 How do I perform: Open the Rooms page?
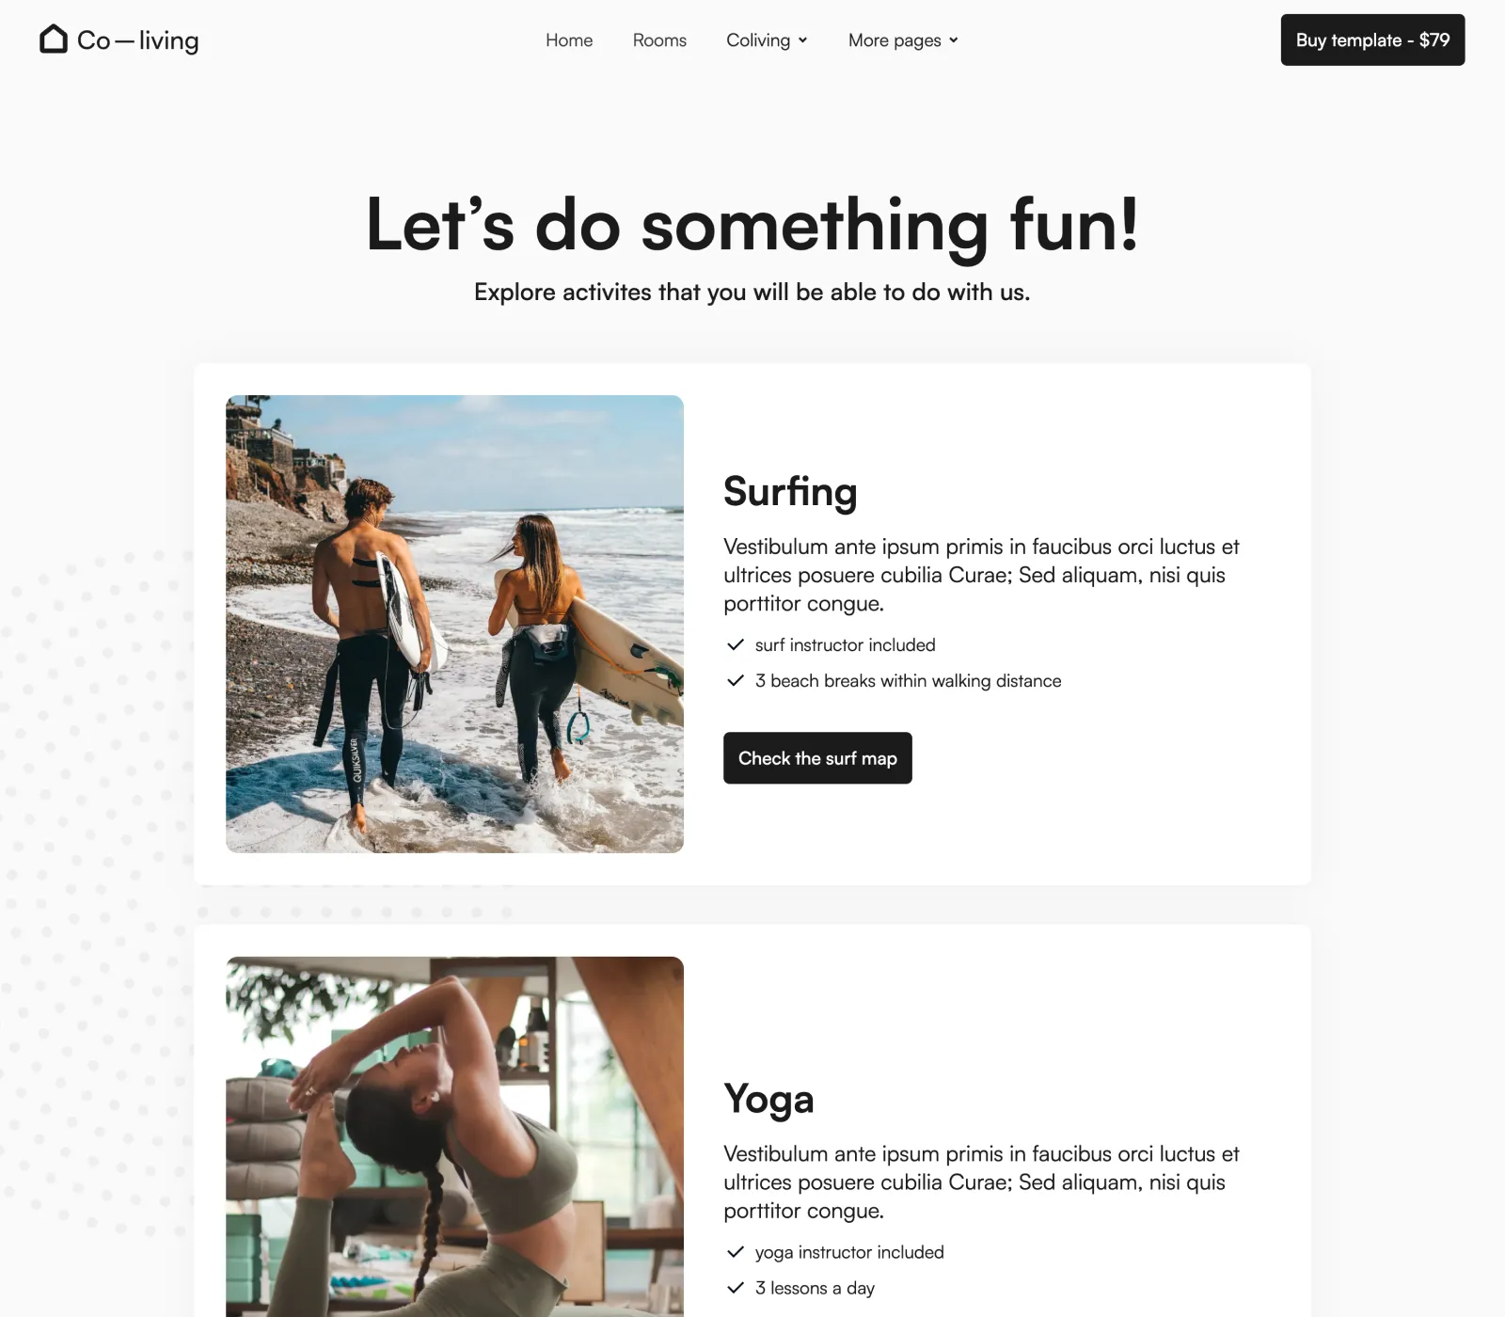pyautogui.click(x=659, y=40)
